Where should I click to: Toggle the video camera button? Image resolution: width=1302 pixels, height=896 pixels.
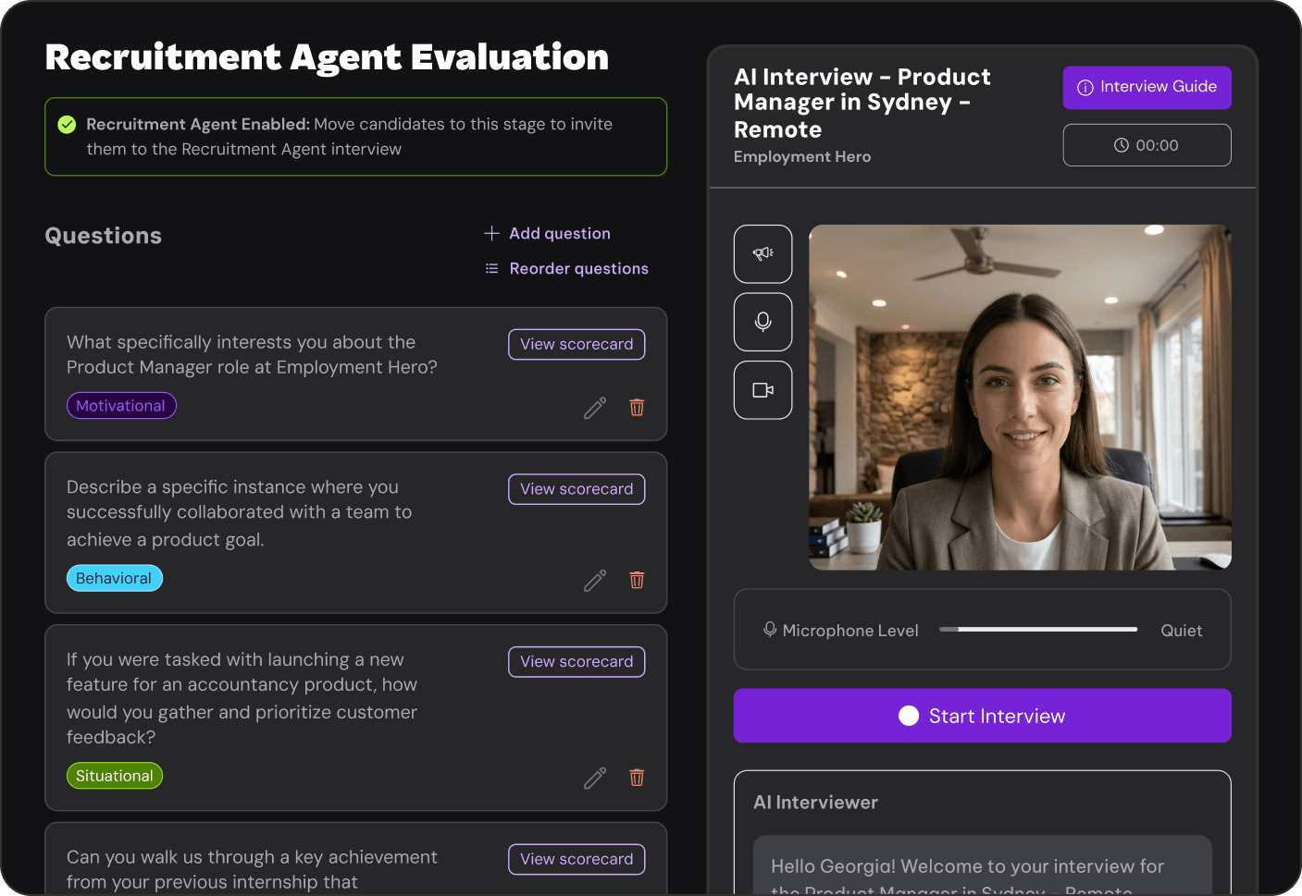coord(763,390)
